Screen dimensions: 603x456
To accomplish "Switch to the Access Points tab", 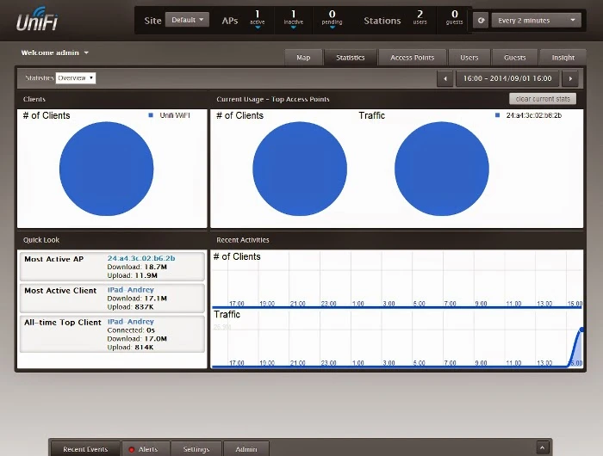I will (x=413, y=58).
